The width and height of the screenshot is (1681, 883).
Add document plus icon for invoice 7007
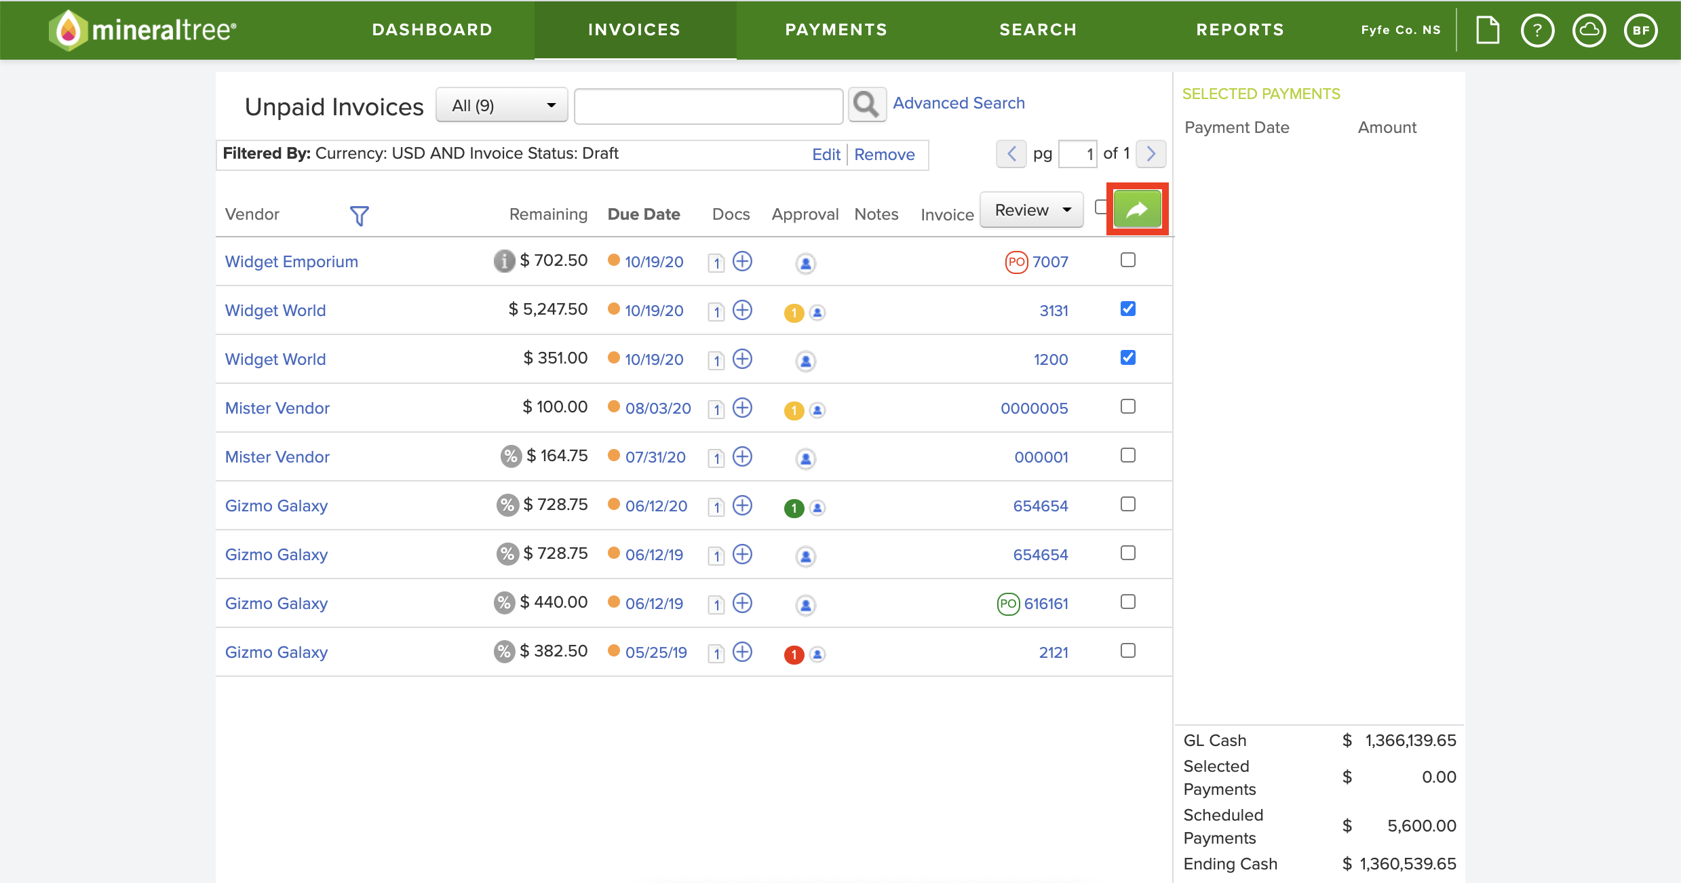coord(743,261)
